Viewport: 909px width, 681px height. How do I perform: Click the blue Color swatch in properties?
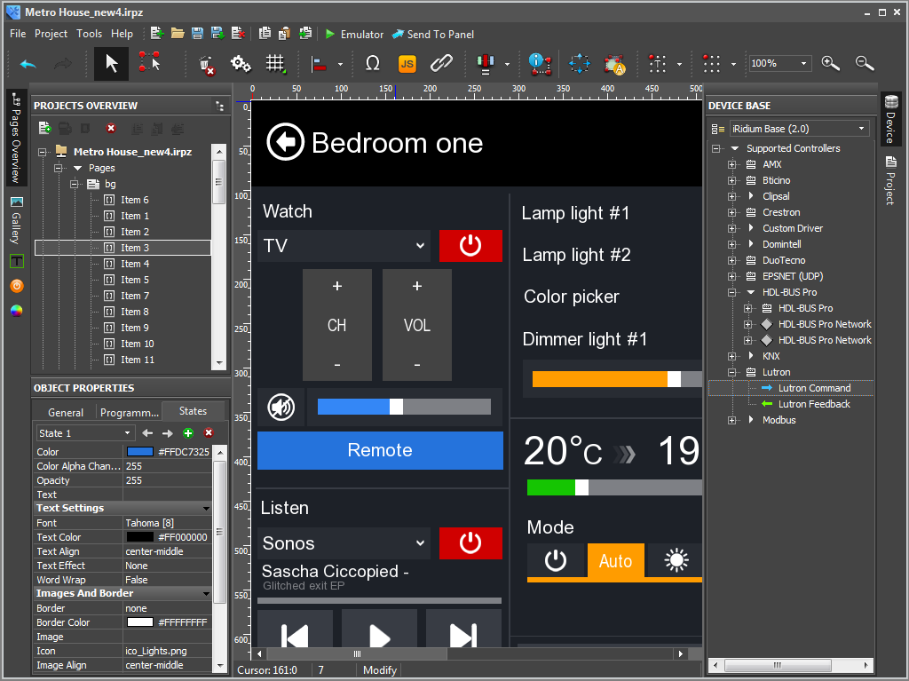[x=140, y=452]
